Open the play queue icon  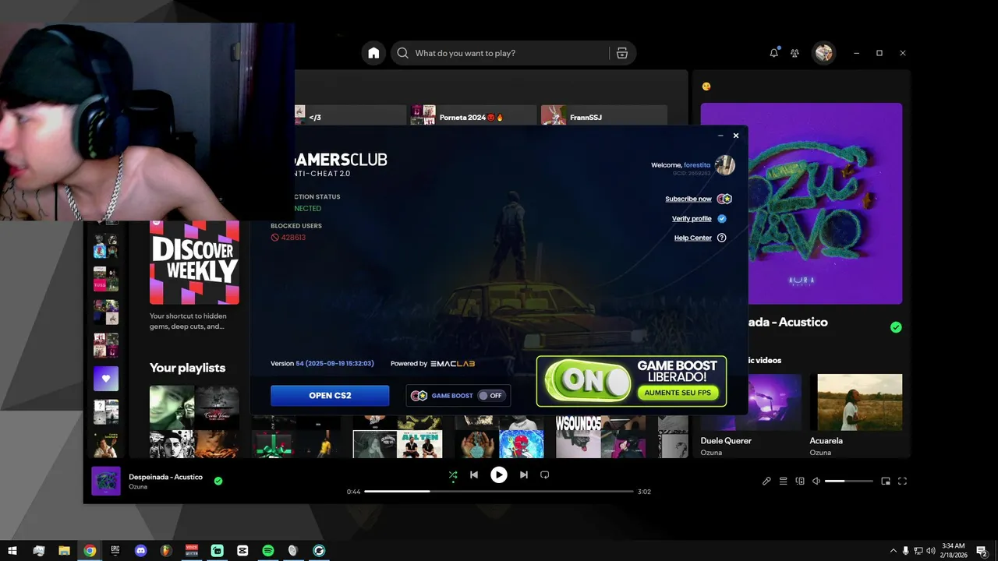784,481
